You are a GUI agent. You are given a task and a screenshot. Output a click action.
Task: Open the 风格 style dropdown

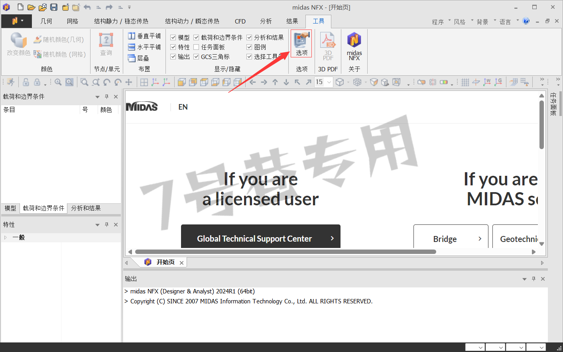click(463, 22)
